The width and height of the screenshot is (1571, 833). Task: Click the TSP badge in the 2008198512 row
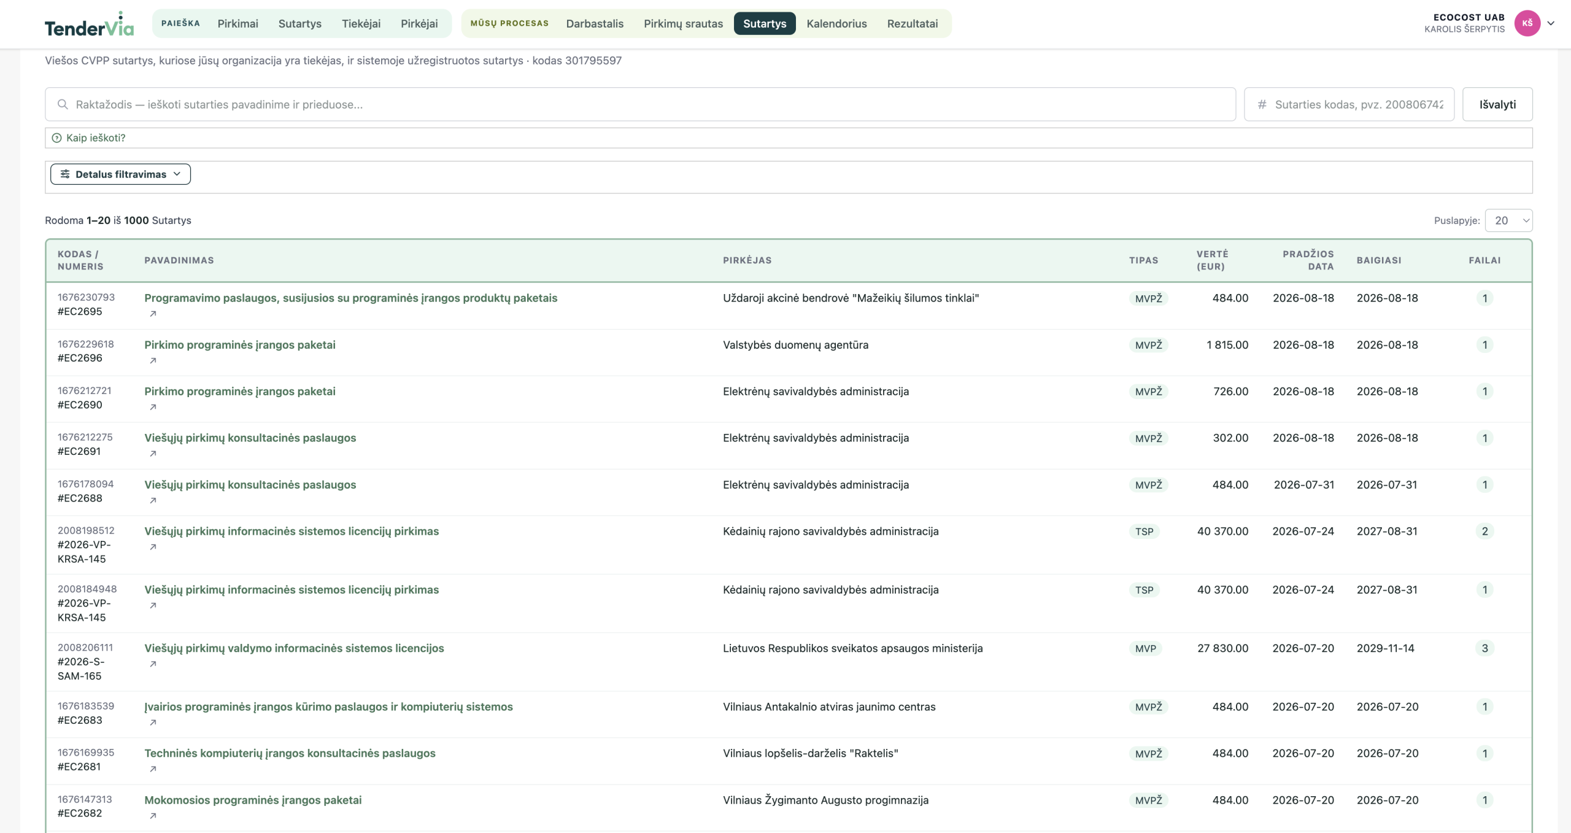(x=1144, y=532)
